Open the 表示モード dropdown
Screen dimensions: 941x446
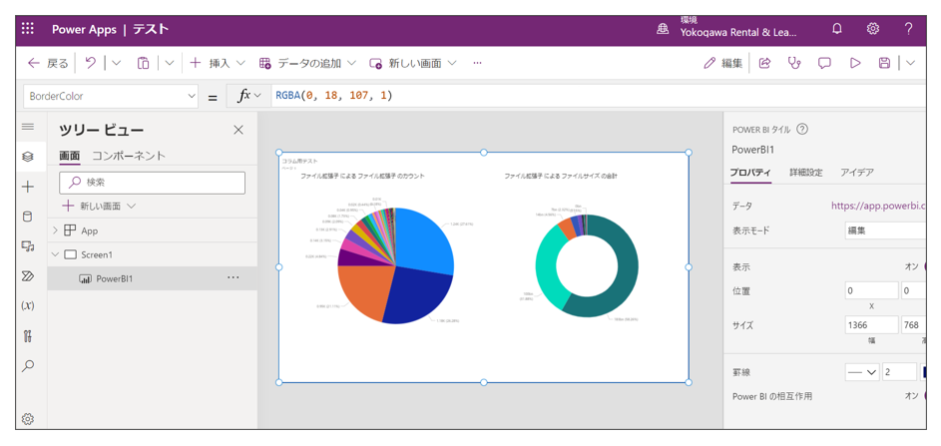coord(884,229)
